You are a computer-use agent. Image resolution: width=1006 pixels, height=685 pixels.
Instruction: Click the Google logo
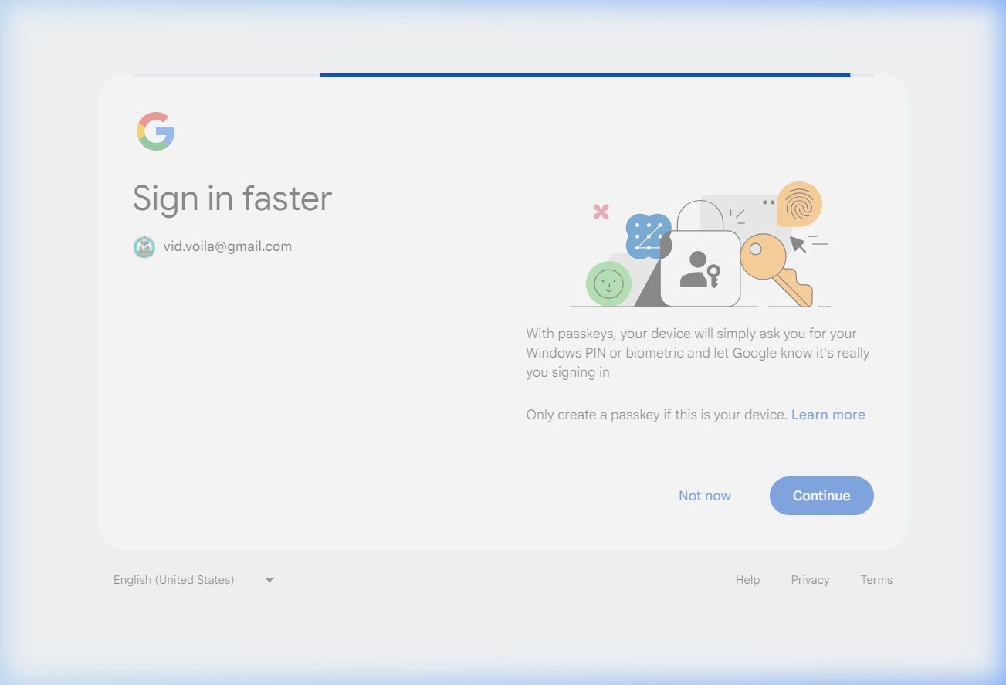point(156,131)
